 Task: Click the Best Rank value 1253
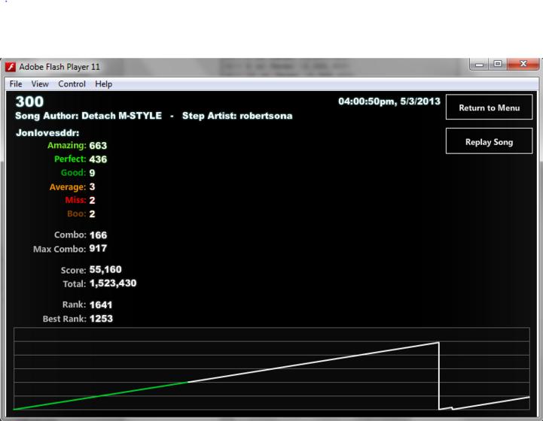pyautogui.click(x=101, y=319)
